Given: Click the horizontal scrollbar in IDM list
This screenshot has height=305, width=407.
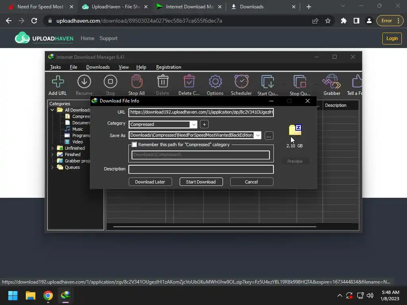Looking at the screenshot, I should tap(215, 227).
